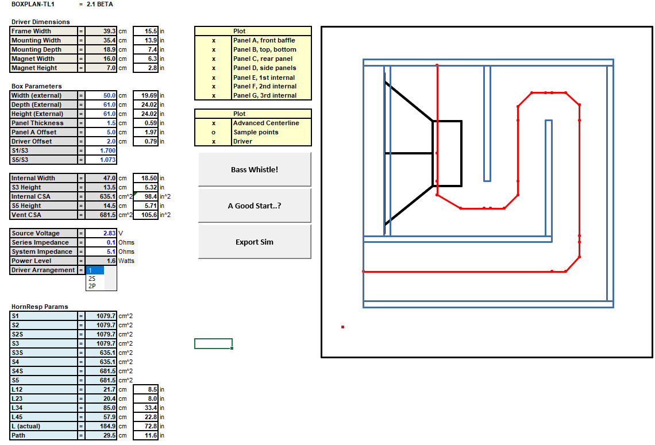This screenshot has width=655, height=445.
Task: Click the Power Level value 1.6
Action: click(x=101, y=261)
